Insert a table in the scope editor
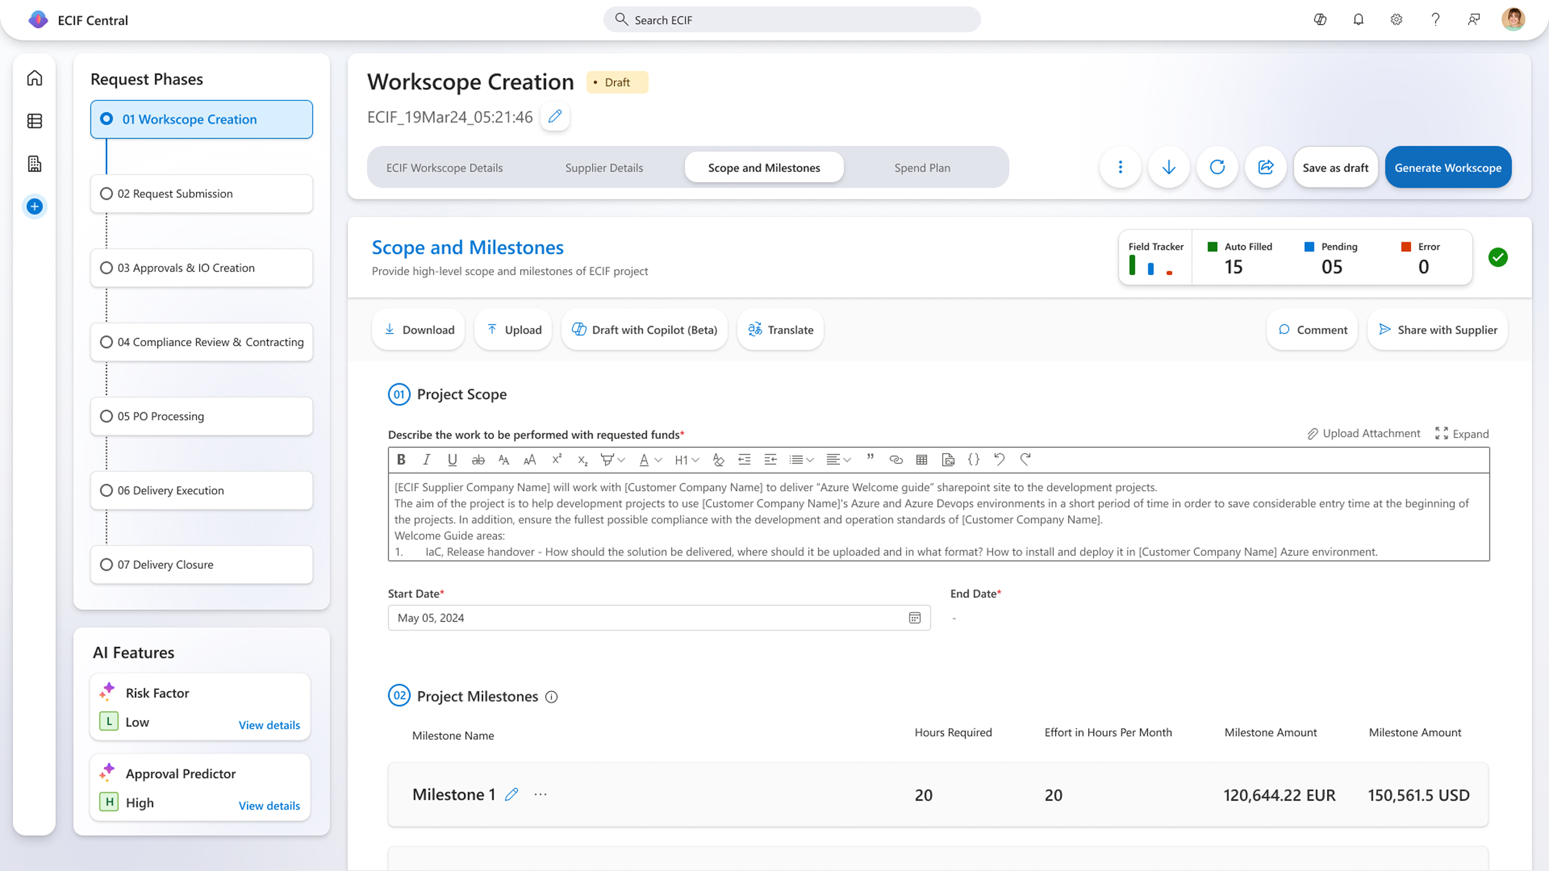1549x871 pixels. [x=921, y=460]
